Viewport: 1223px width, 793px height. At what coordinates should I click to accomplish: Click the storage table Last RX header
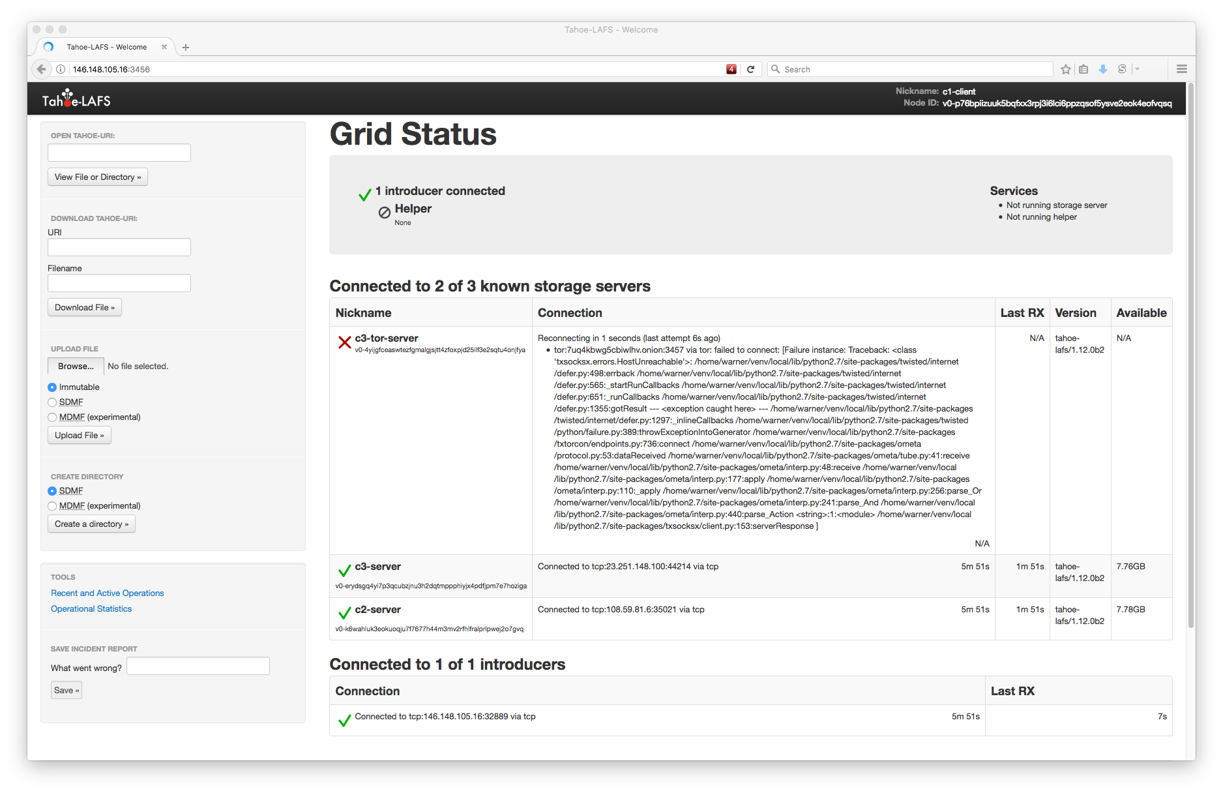pyautogui.click(x=1022, y=312)
